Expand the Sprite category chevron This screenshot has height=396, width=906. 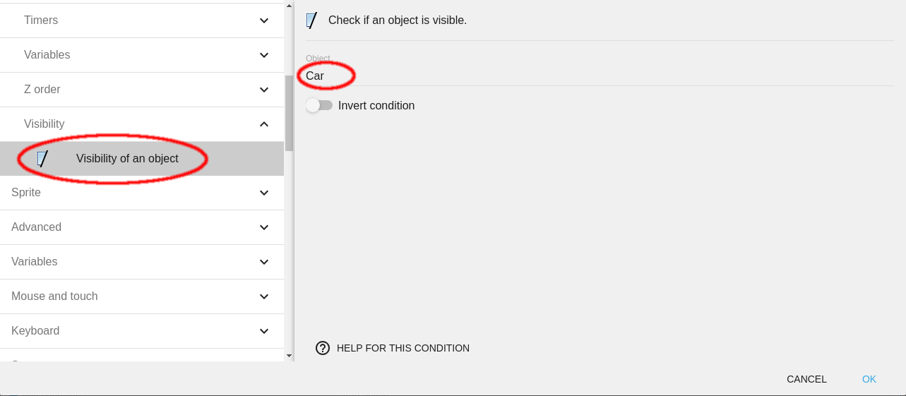(x=264, y=193)
